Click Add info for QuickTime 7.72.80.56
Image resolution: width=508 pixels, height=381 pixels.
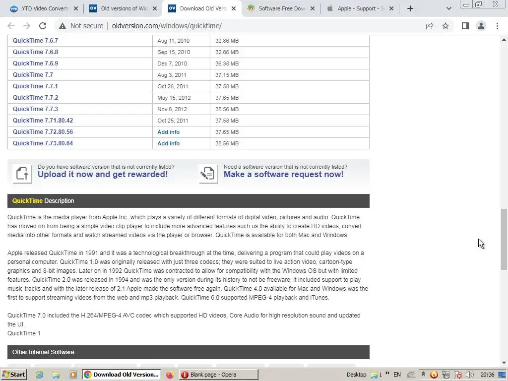[169, 132]
